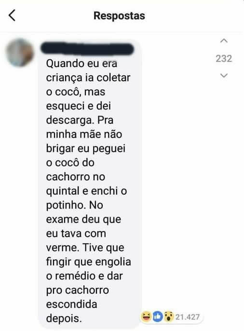Upvote the comment with the up chevron
Viewport: 244px width, 331px height.
point(224,41)
